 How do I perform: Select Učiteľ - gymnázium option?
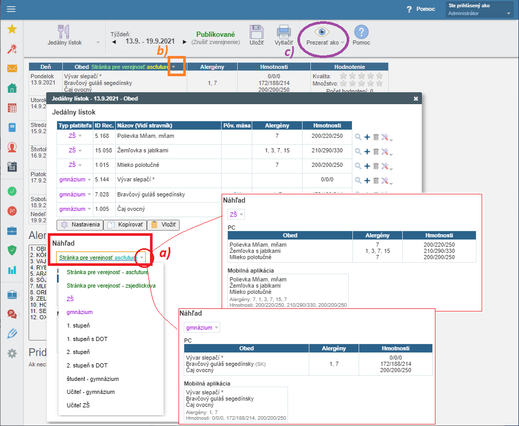[x=91, y=392]
